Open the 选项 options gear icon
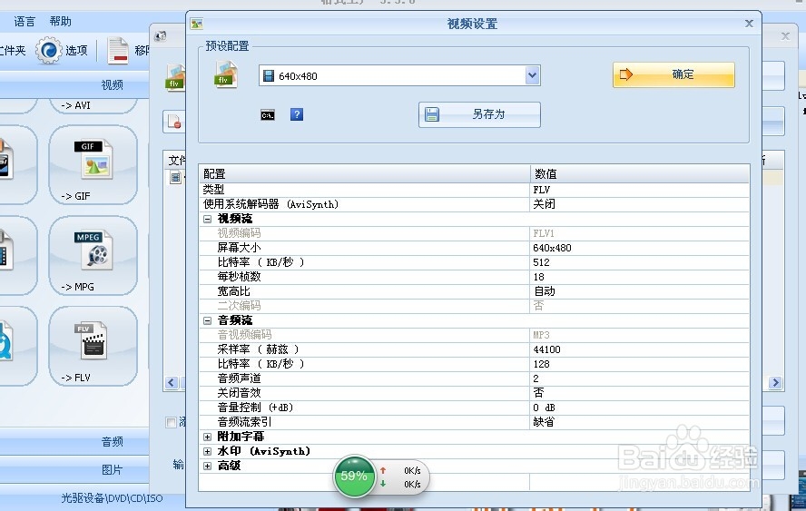 [x=48, y=51]
